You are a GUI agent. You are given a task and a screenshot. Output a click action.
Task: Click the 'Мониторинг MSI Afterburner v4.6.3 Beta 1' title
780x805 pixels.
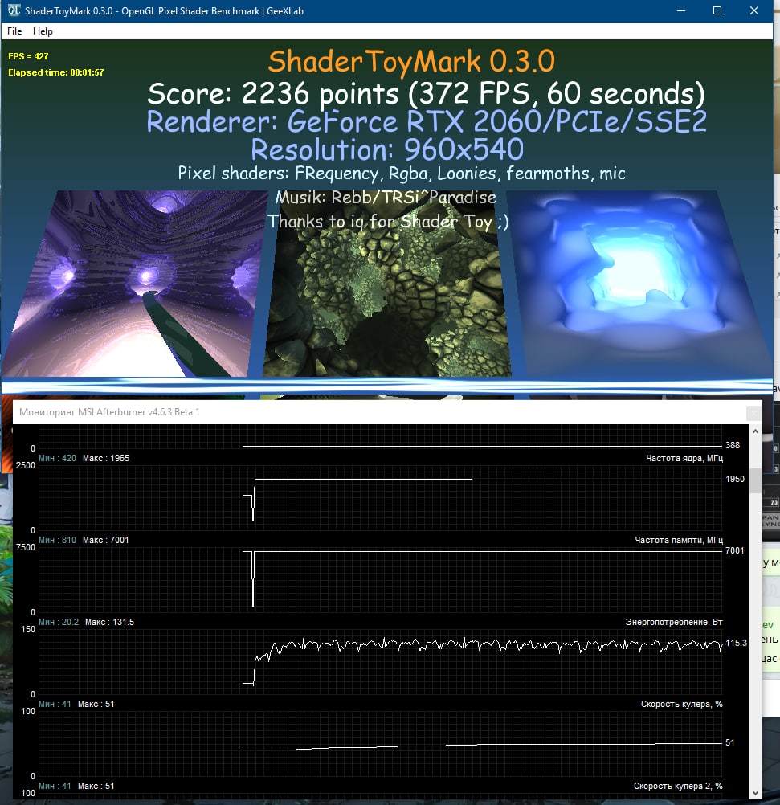click(109, 412)
